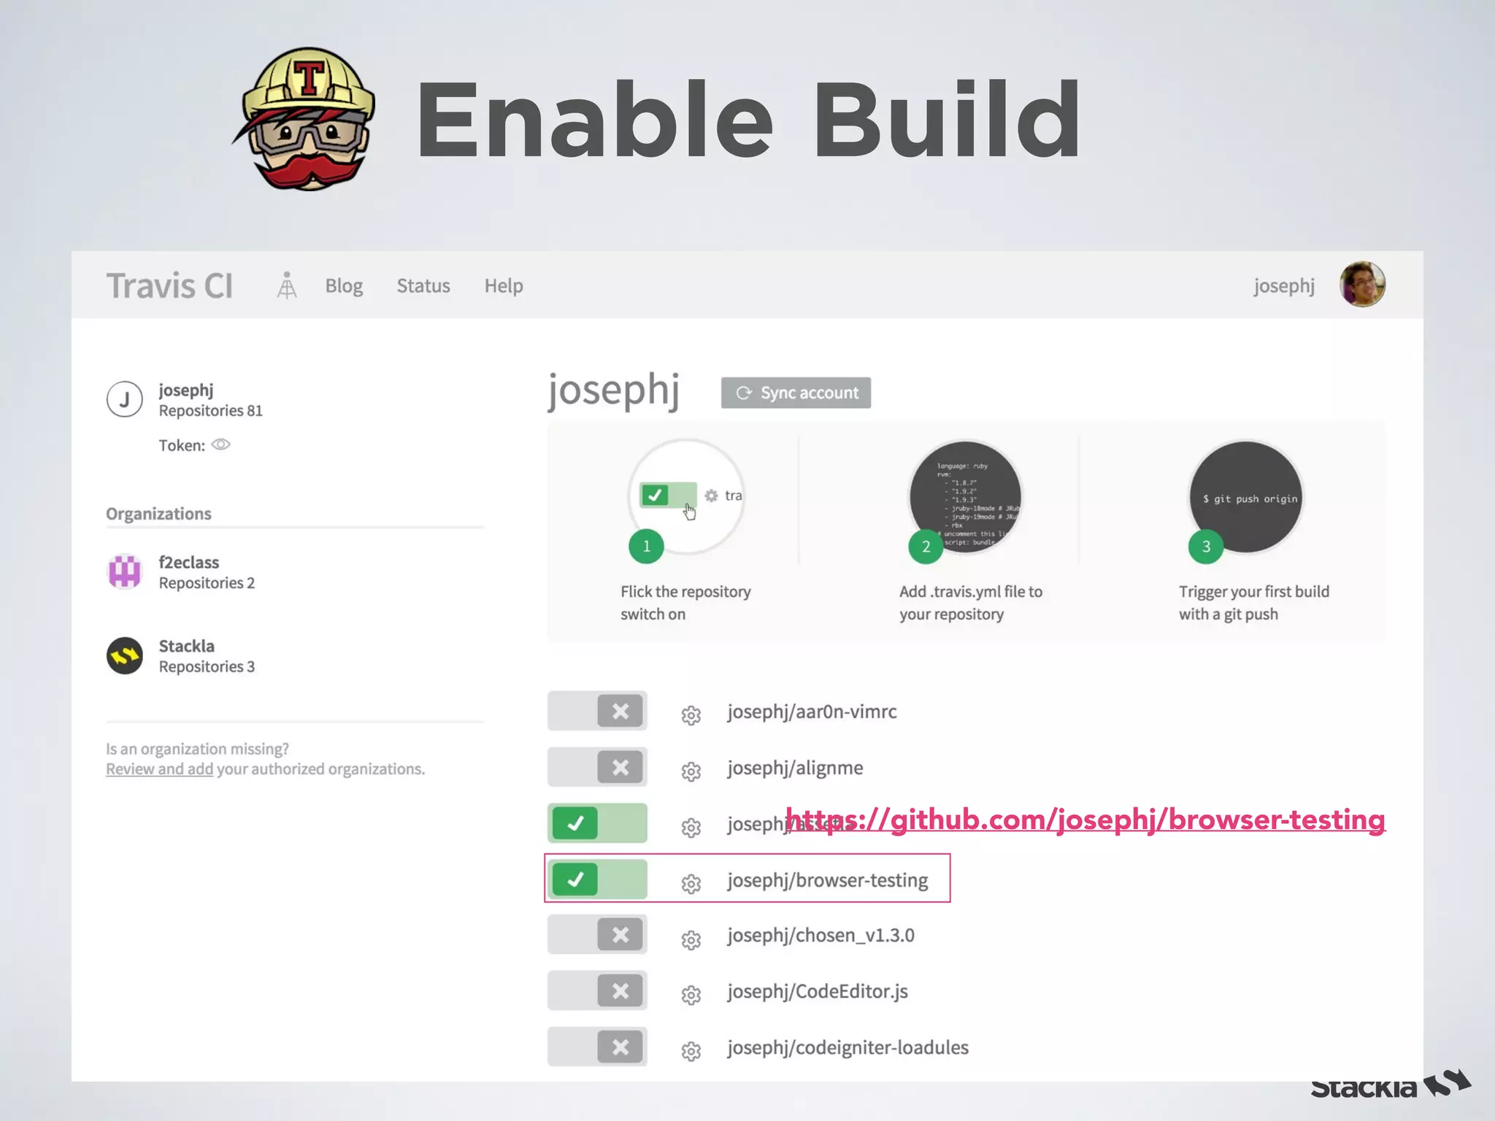Viewport: 1495px width, 1121px height.
Task: Open the josephj/codeigniter-loadules repository link
Action: (x=848, y=1048)
